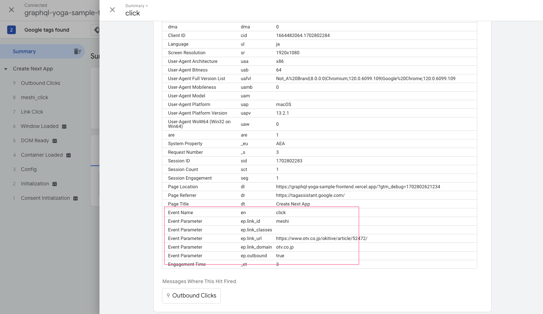Select Summary in the left sidebar
Image resolution: width=543 pixels, height=314 pixels.
tap(24, 51)
